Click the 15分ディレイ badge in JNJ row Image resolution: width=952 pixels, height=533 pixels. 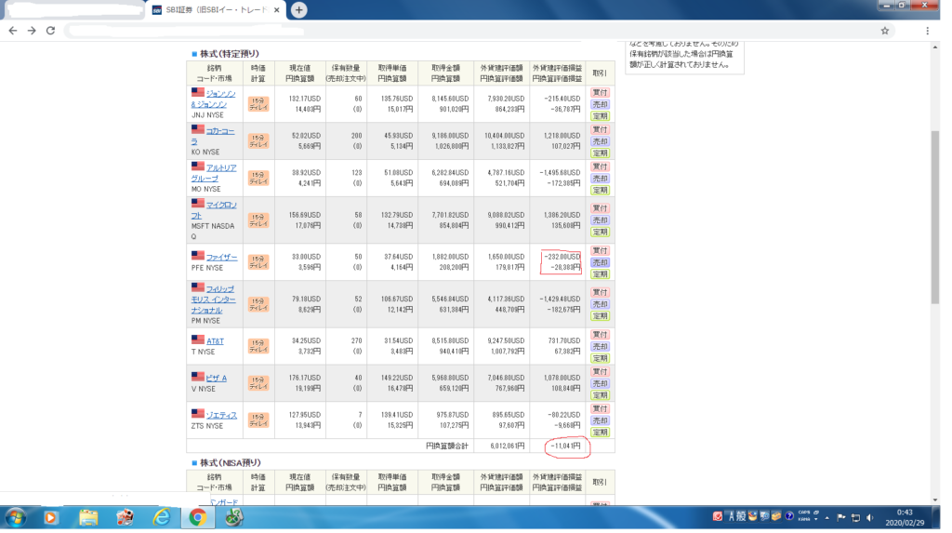click(x=258, y=104)
